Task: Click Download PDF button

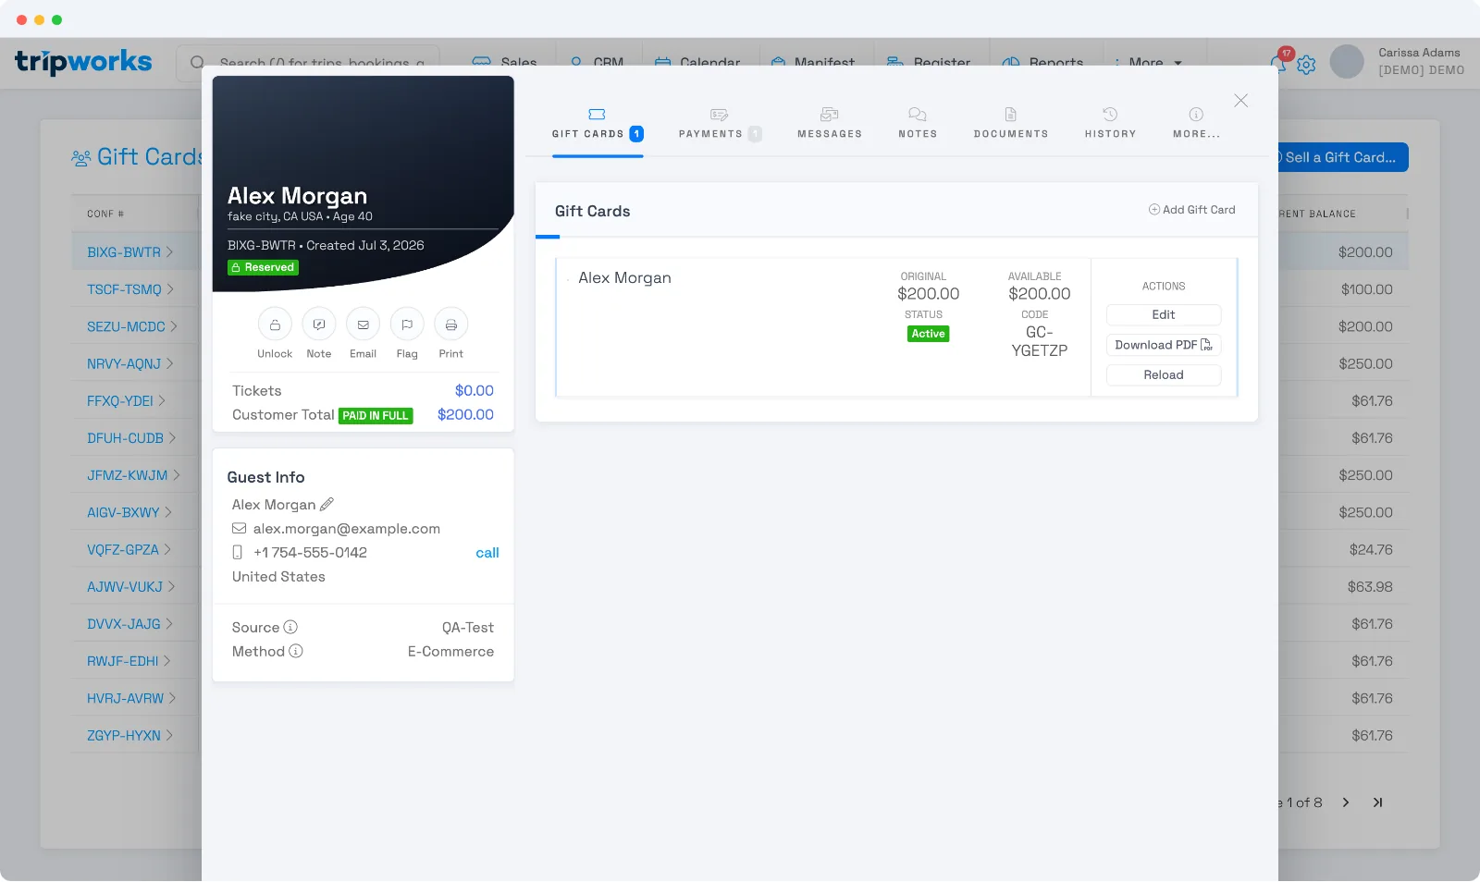Action: tap(1164, 345)
